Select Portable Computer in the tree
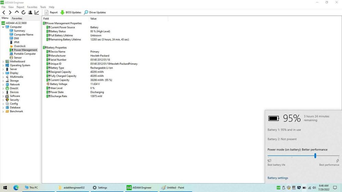The image size is (342, 192). point(25,54)
